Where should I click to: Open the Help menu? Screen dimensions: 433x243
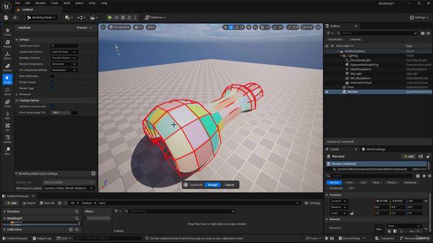pyautogui.click(x=104, y=3)
